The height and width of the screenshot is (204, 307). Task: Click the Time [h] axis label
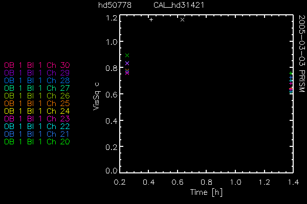(206, 192)
